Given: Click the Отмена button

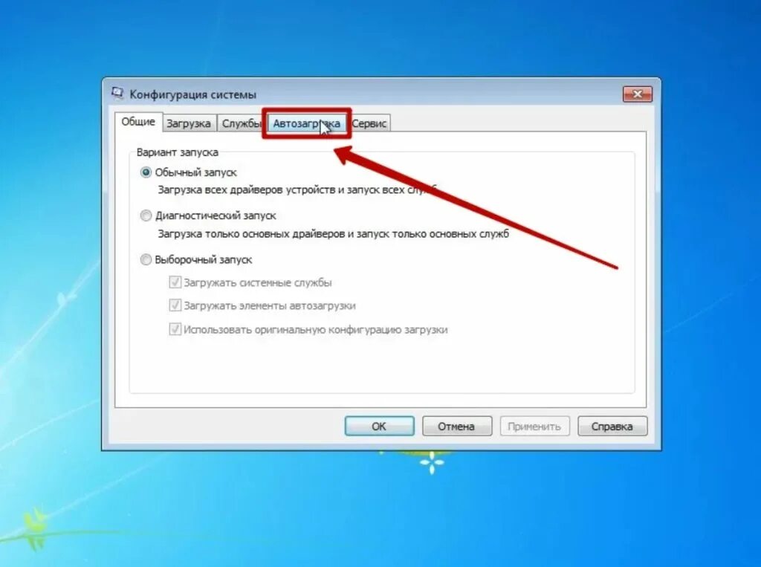Looking at the screenshot, I should 457,427.
